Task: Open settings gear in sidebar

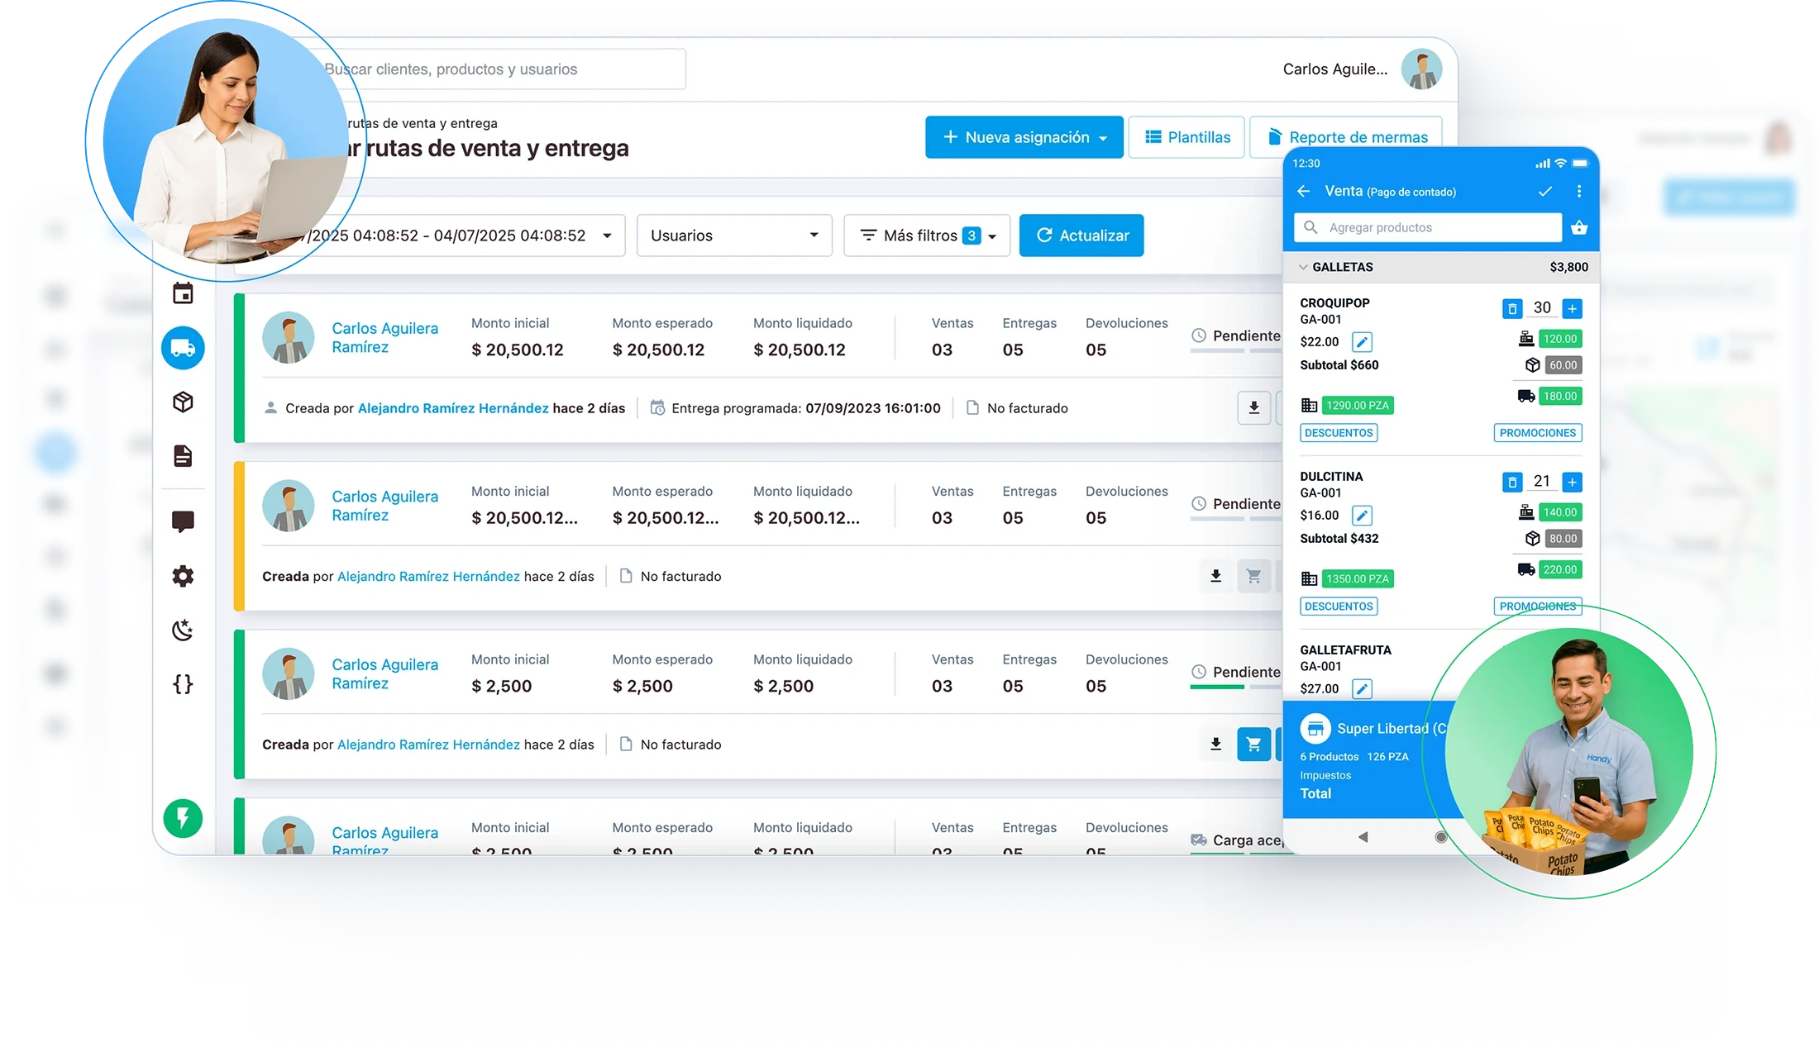Action: coord(183,576)
